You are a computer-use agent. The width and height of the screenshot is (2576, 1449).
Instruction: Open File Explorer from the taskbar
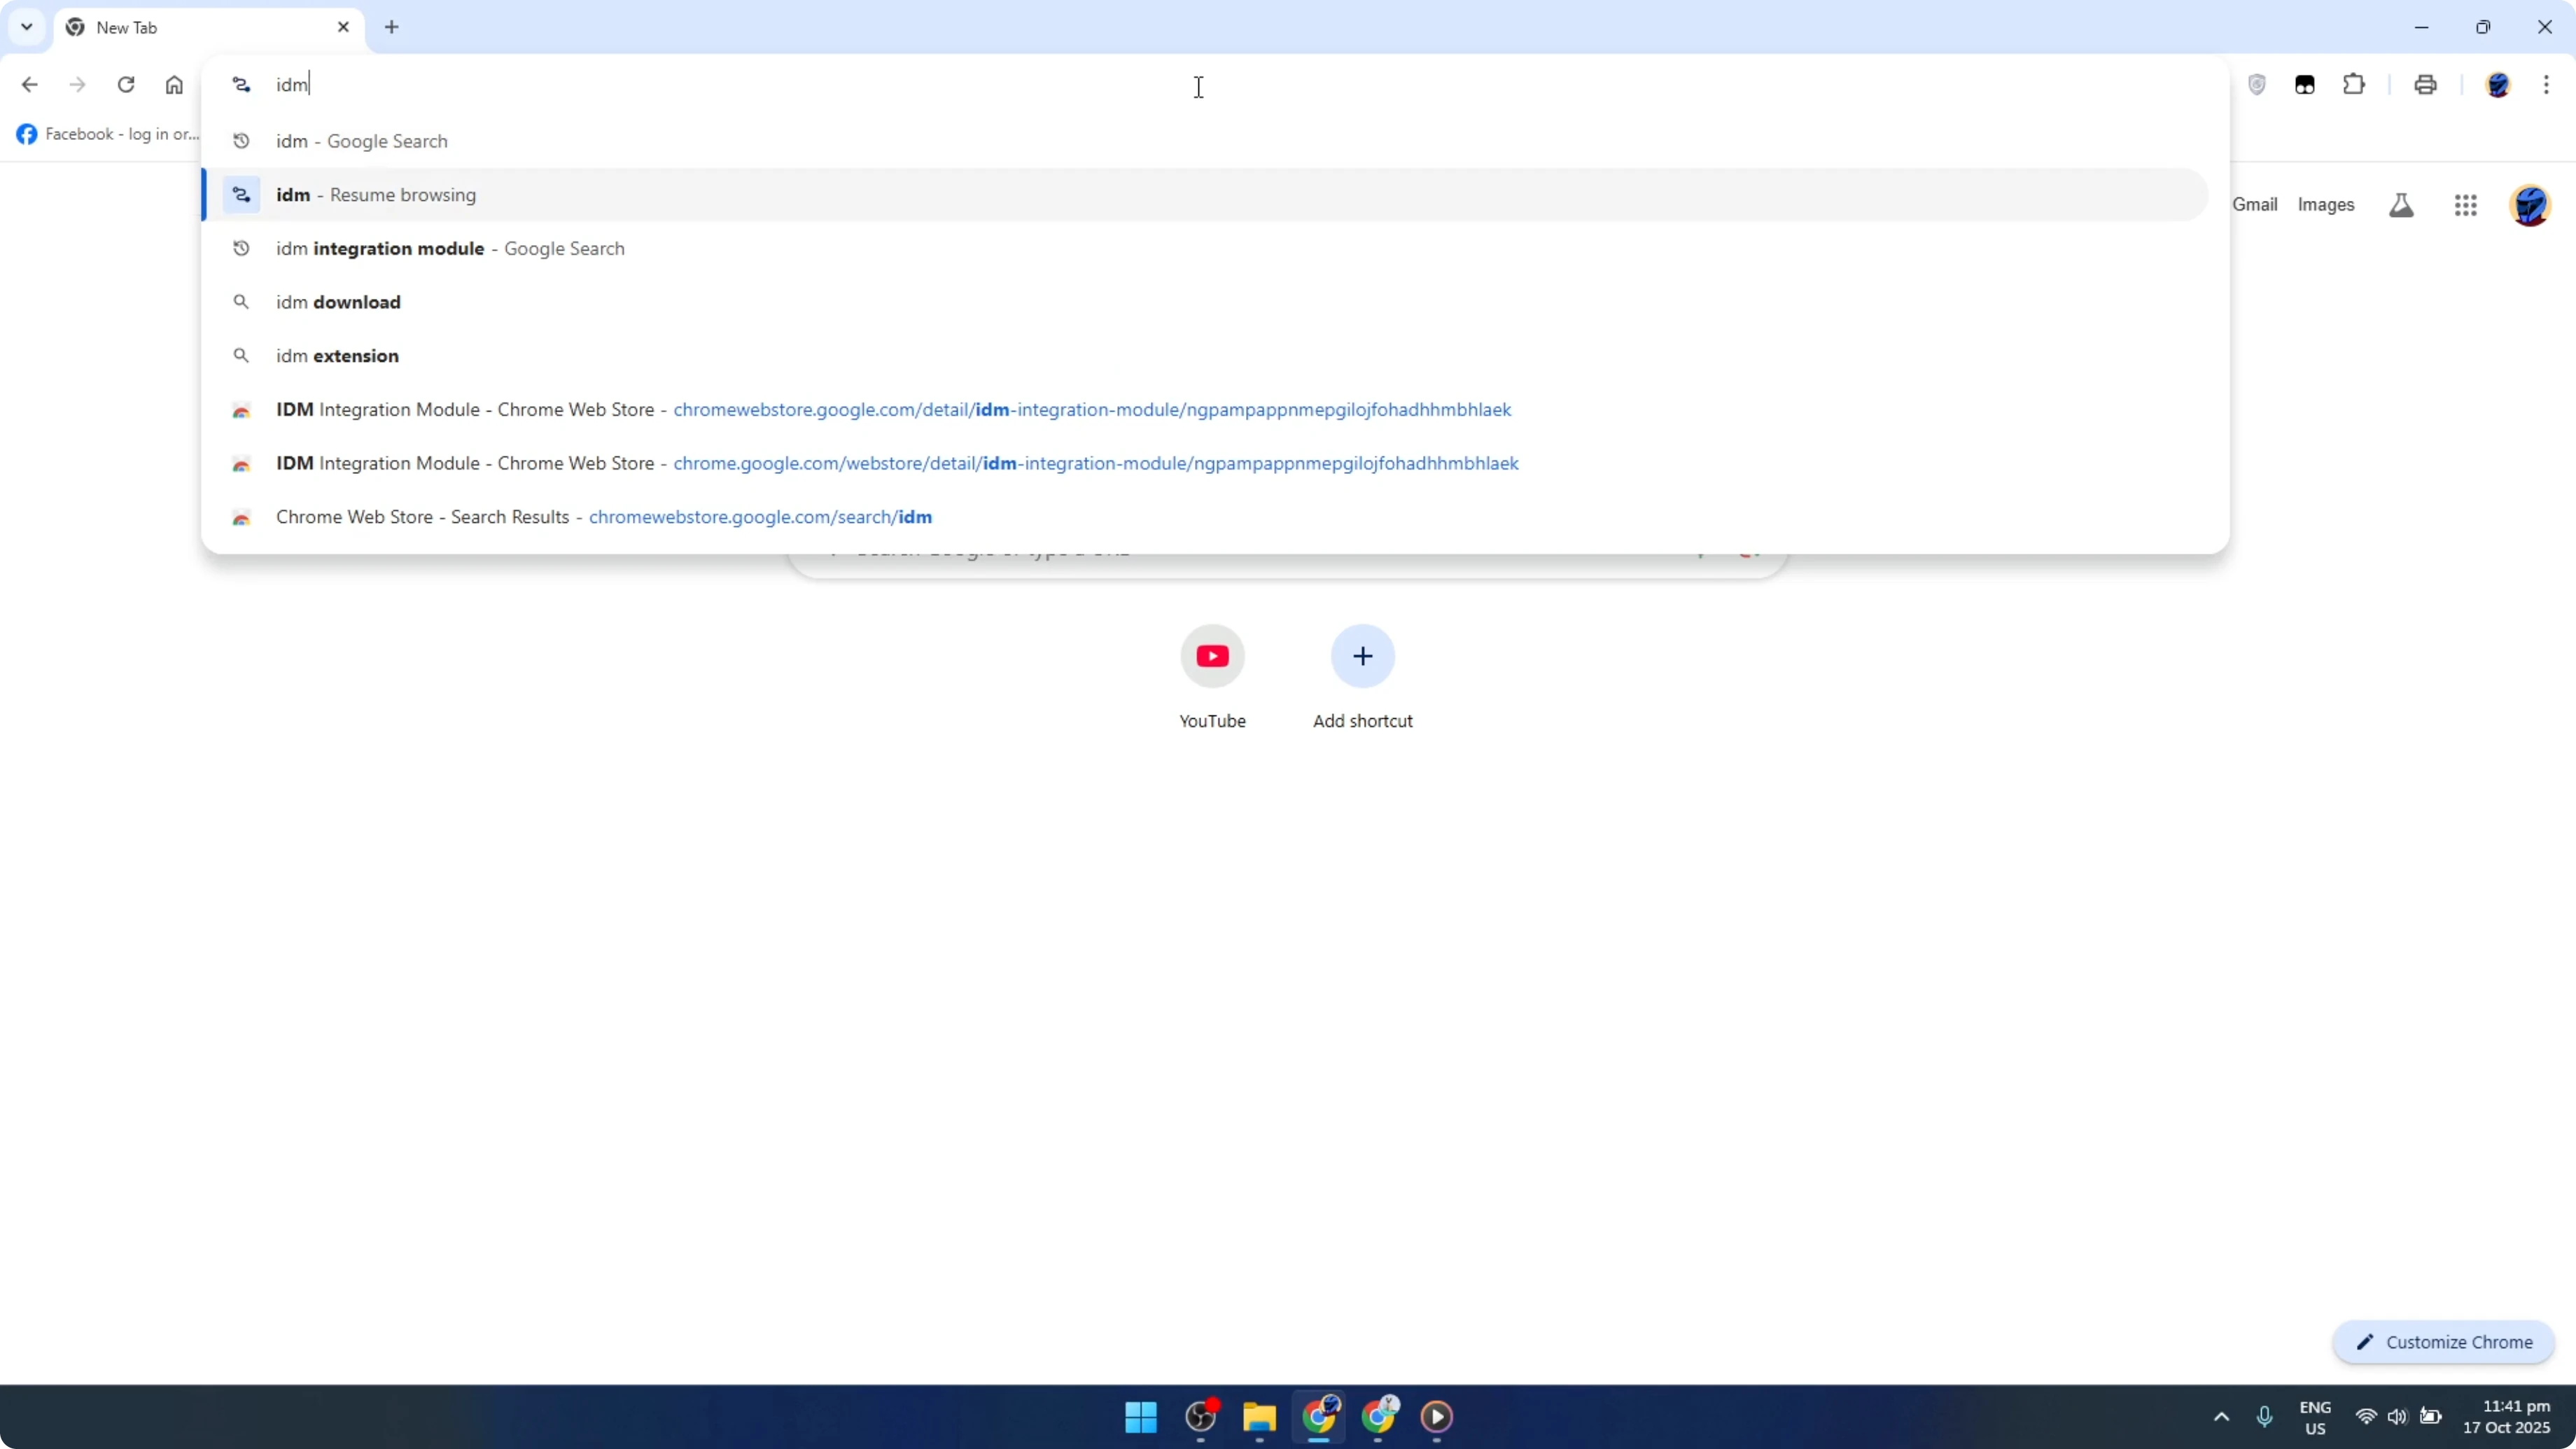(1259, 1417)
